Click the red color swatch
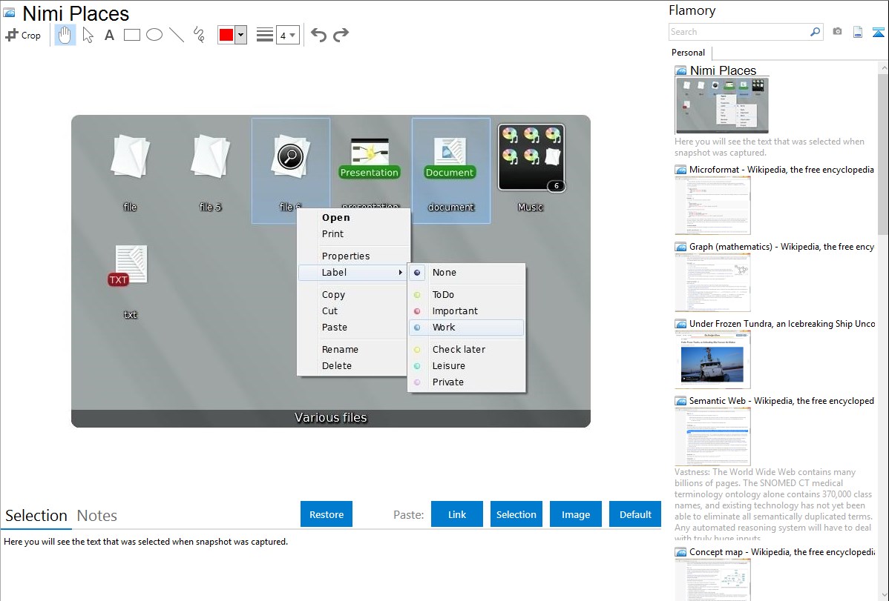The width and height of the screenshot is (889, 601). coord(226,35)
